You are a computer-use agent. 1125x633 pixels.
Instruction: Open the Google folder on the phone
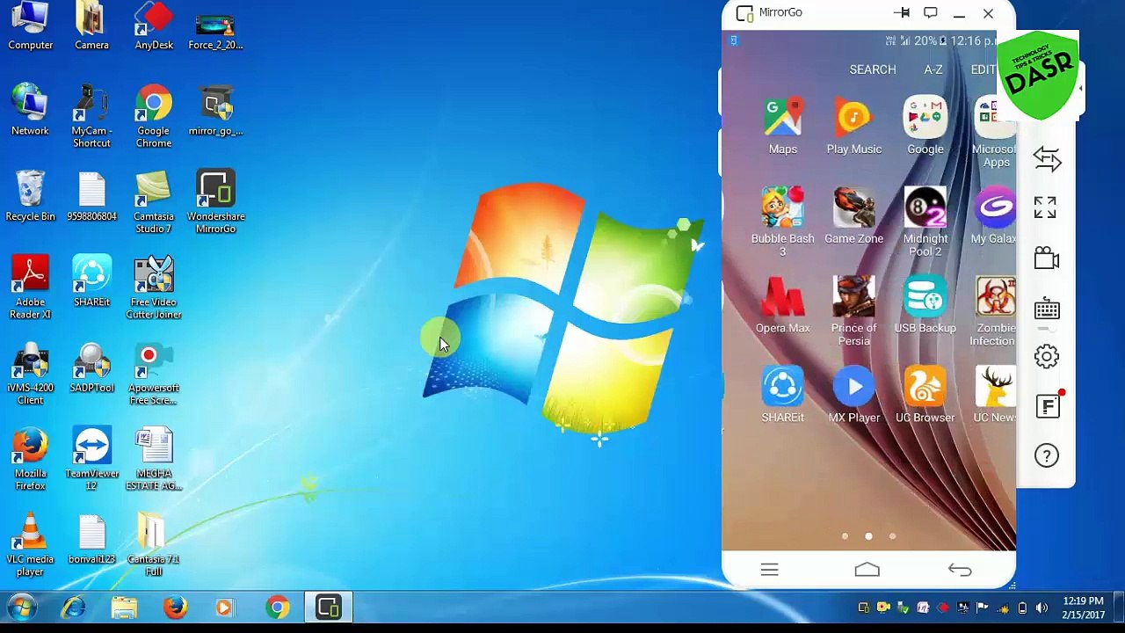pyautogui.click(x=925, y=127)
